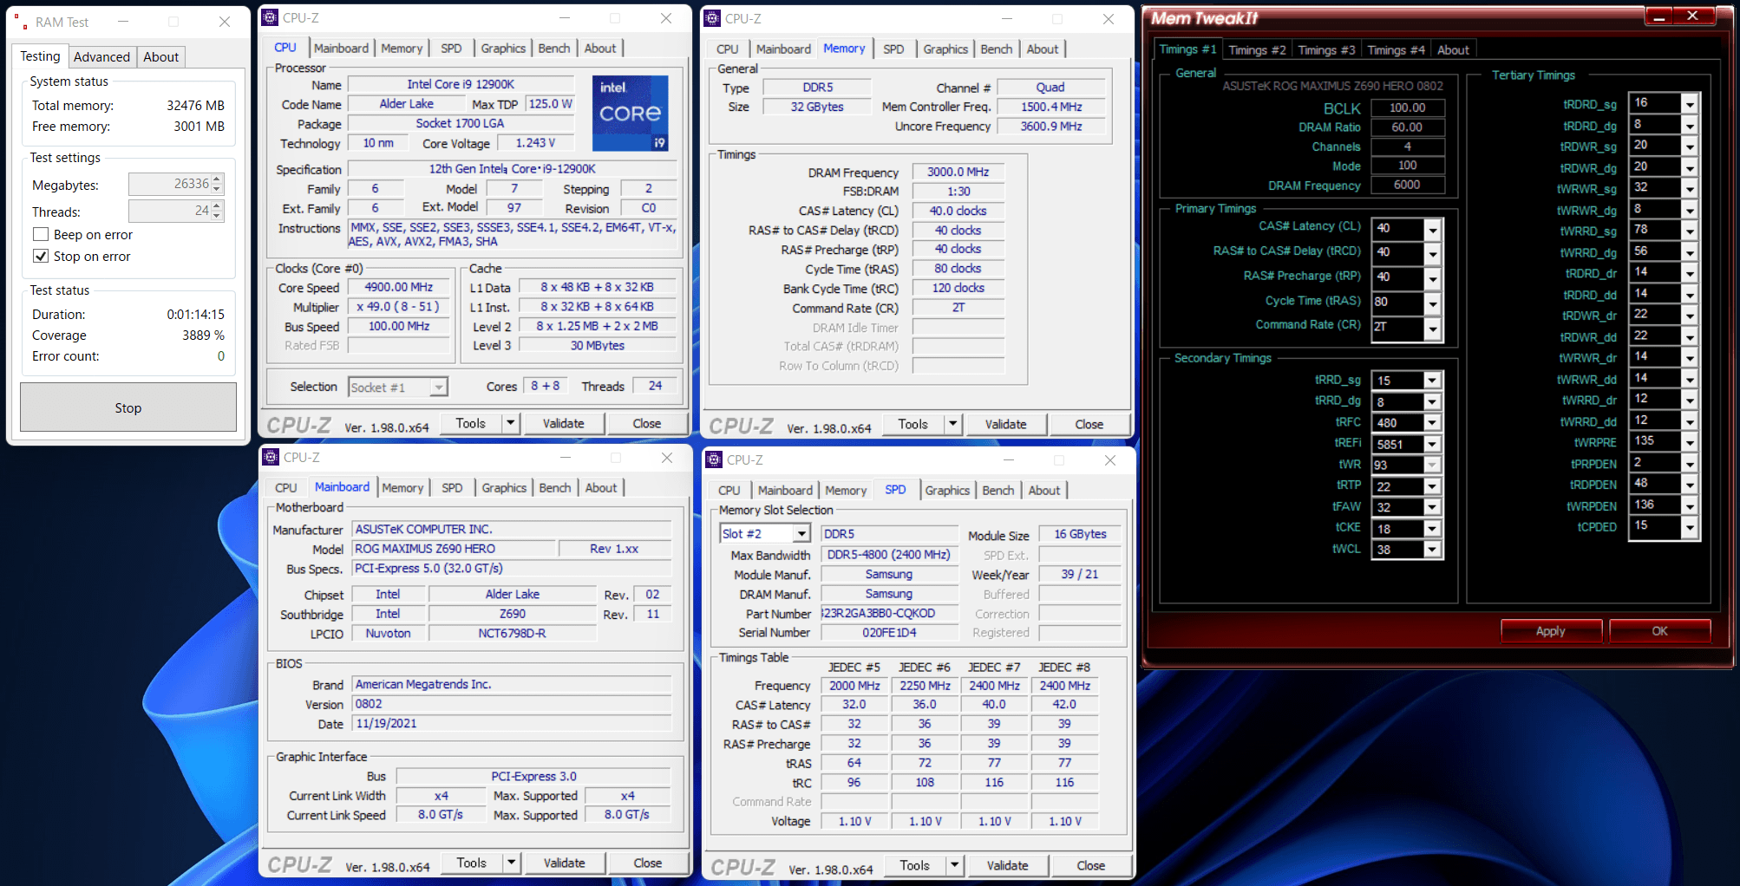Click Close in the CPU tab window
The height and width of the screenshot is (886, 1740).
(646, 423)
